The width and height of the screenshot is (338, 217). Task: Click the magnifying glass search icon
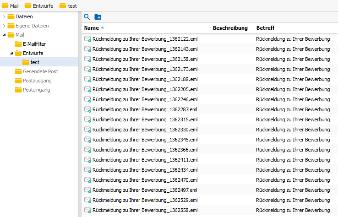(87, 17)
